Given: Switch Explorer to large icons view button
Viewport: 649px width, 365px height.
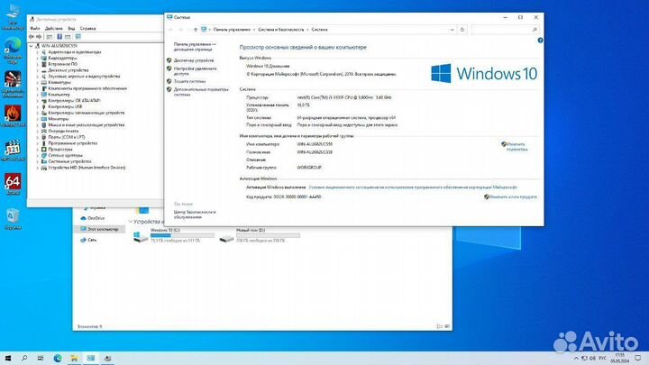Looking at the screenshot, I should pos(447,326).
